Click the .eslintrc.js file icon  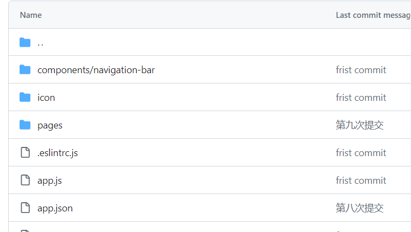25,152
